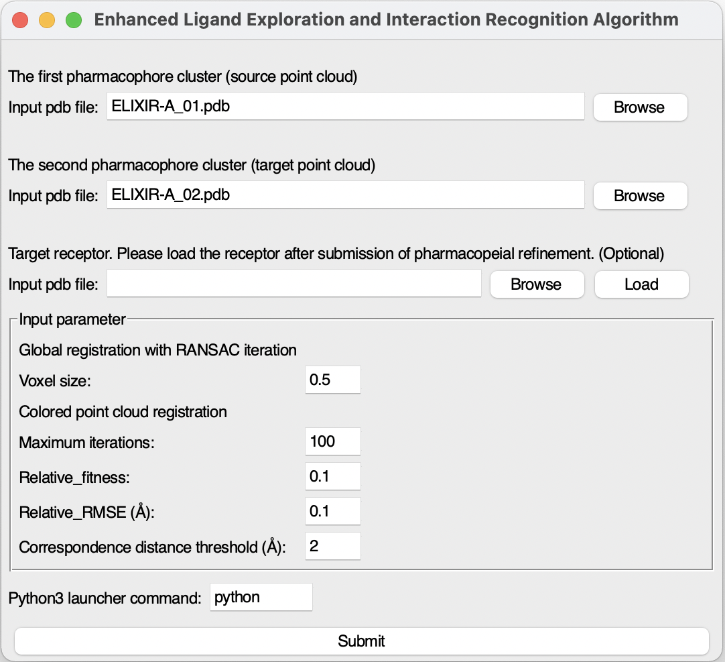Image resolution: width=725 pixels, height=662 pixels.
Task: Edit the ELIXIR-A_01.pdb input field
Action: point(345,106)
